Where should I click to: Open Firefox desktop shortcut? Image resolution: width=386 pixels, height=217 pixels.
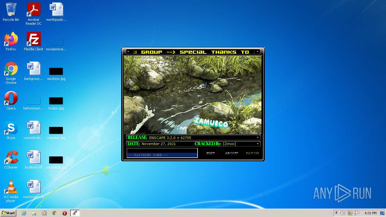click(11, 42)
